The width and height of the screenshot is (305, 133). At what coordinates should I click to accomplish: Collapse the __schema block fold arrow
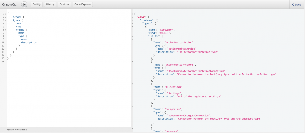(x=6, y=17)
